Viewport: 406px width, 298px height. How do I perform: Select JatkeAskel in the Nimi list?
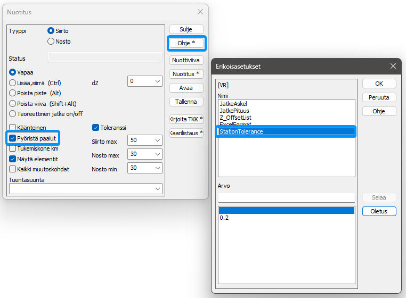[x=233, y=104]
